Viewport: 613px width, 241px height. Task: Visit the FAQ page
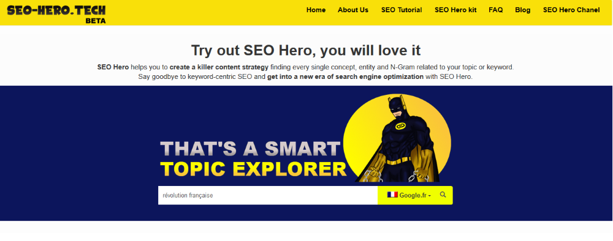pos(496,10)
